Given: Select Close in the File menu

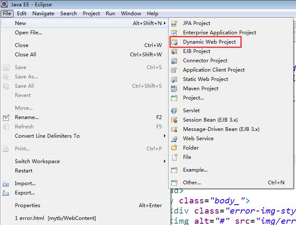Looking at the screenshot, I should pos(84,45).
